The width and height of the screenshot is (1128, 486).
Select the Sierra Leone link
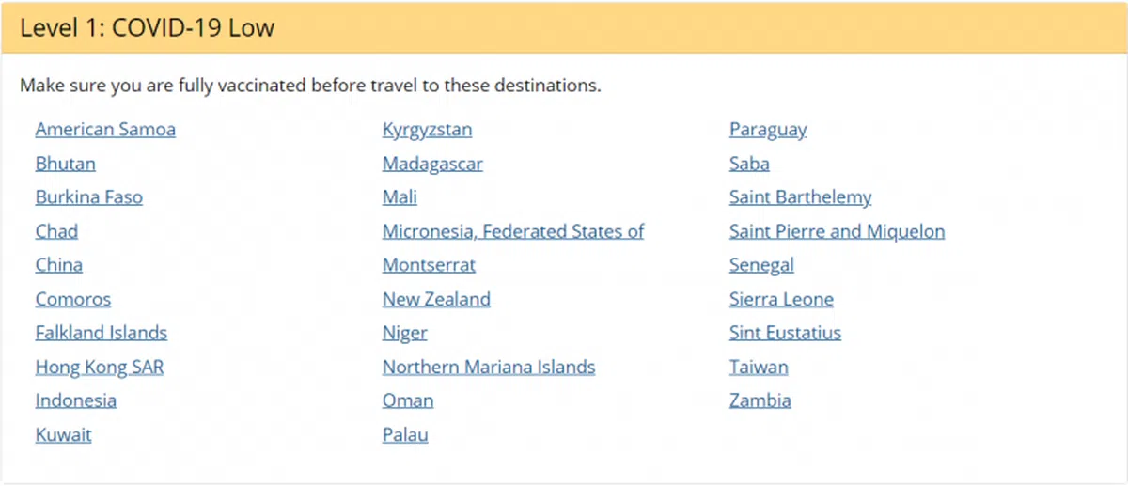click(781, 299)
